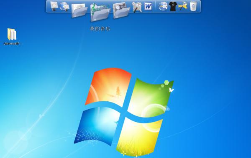Click the 我的音乐 label under dock
This screenshot has width=251, height=158.
[x=100, y=29]
